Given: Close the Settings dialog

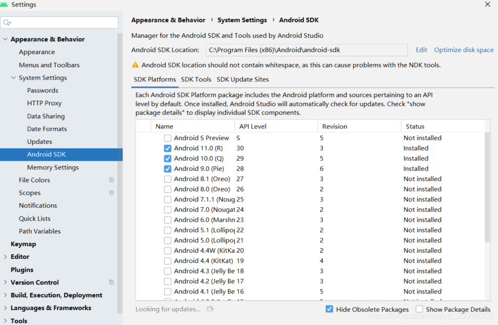Looking at the screenshot, I should (x=488, y=4).
